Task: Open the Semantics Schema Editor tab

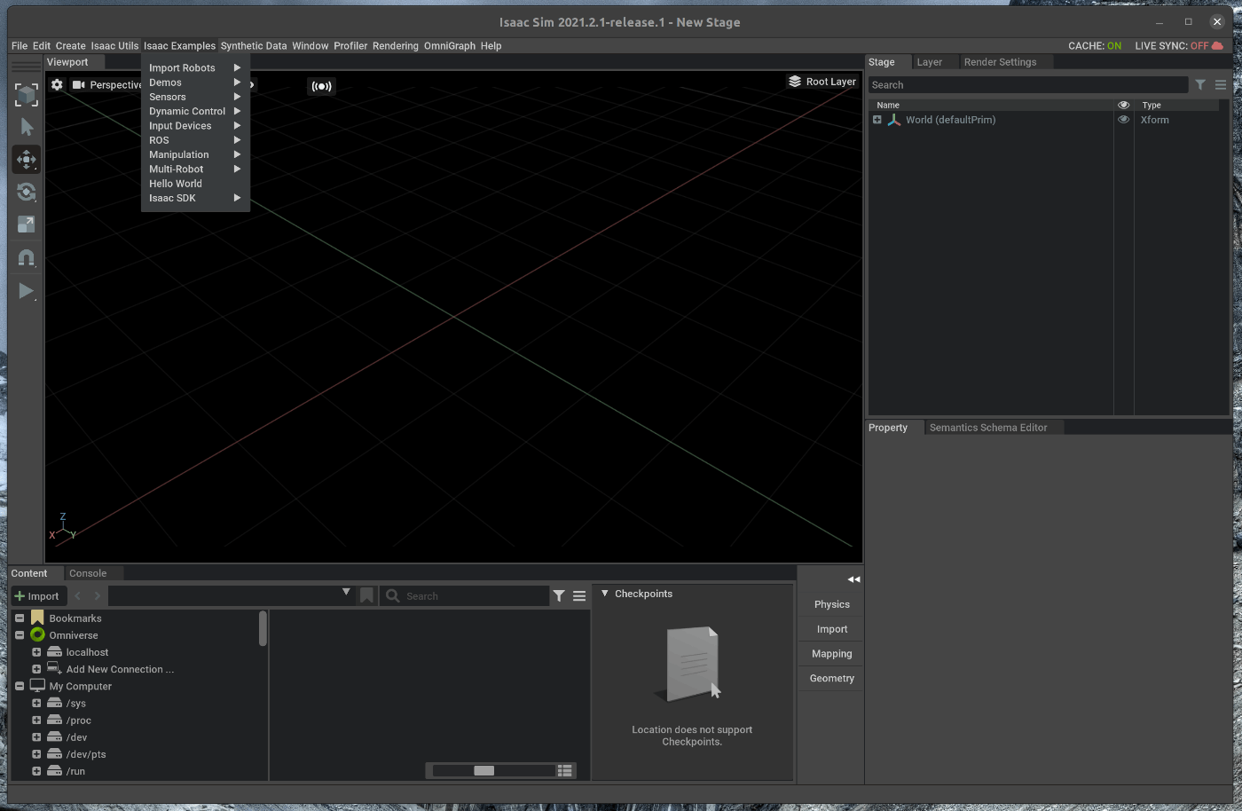Action: [988, 428]
